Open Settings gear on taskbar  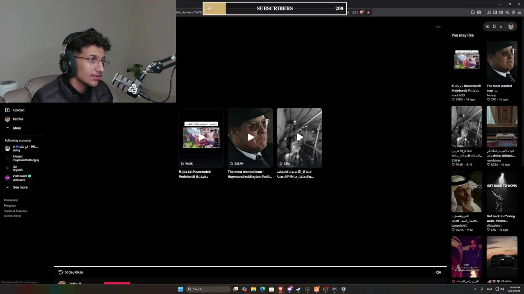343,289
